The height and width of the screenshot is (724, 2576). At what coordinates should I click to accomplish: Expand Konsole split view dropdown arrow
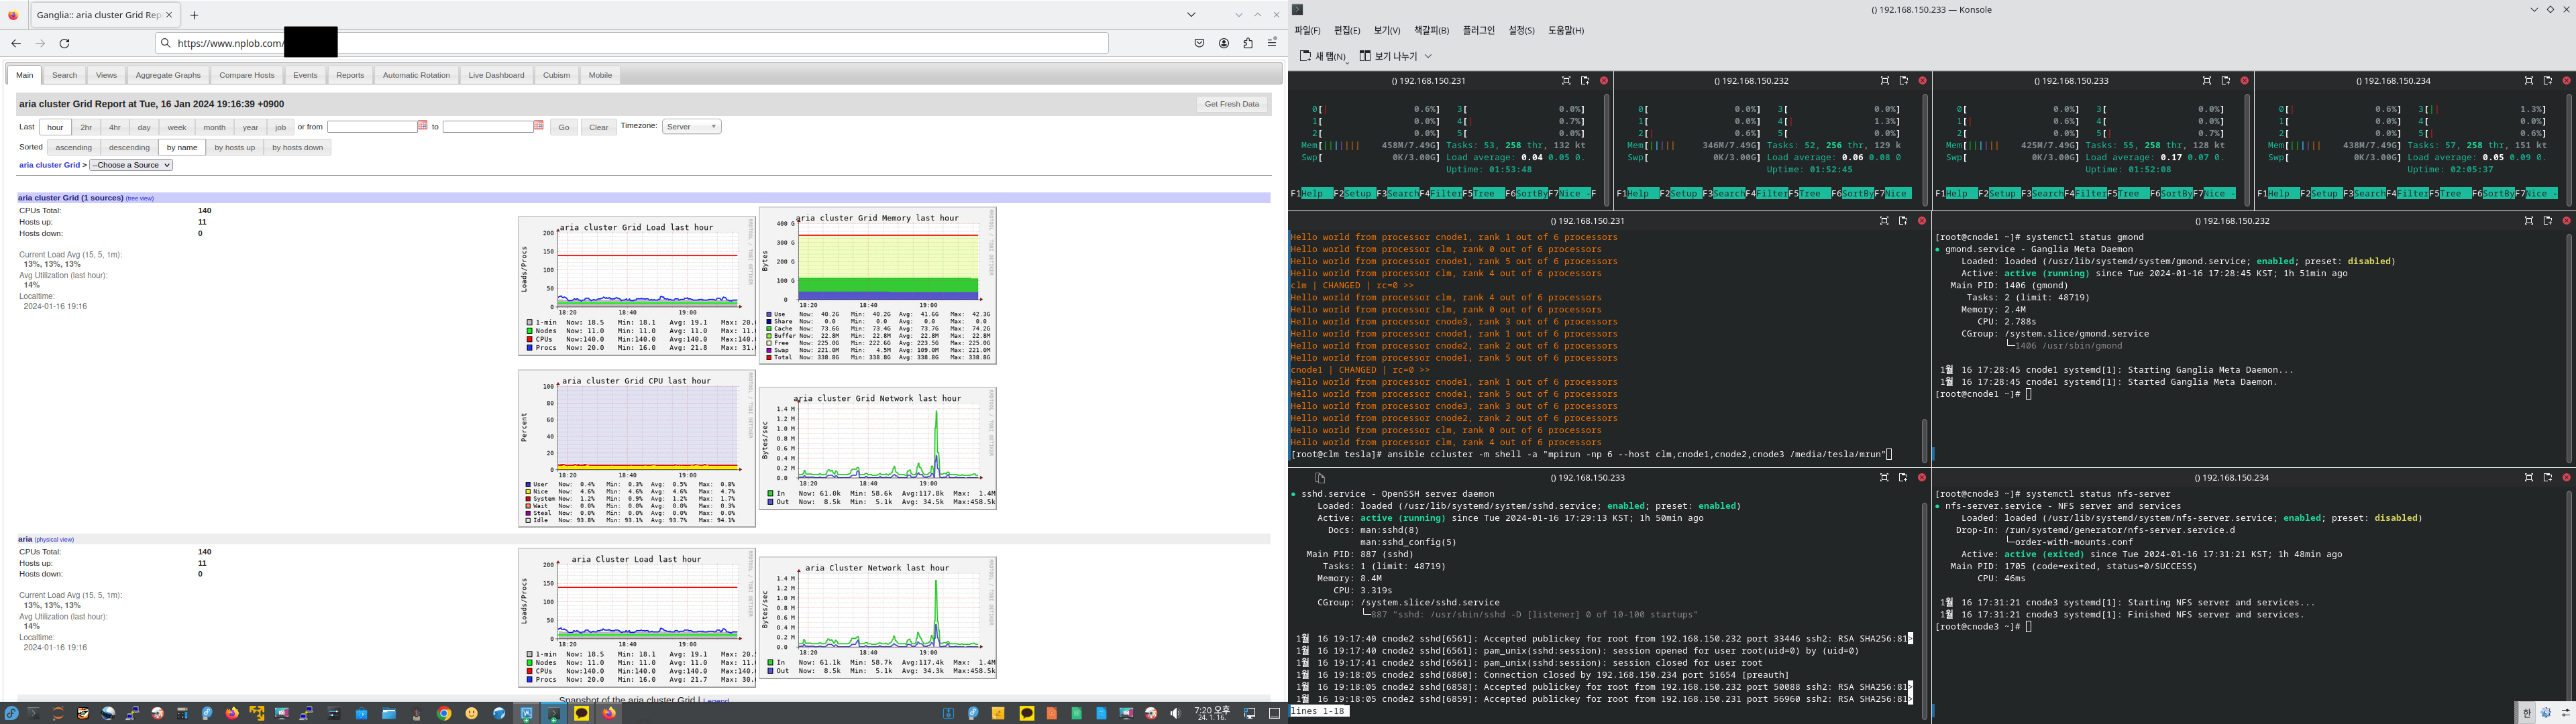pos(1428,56)
